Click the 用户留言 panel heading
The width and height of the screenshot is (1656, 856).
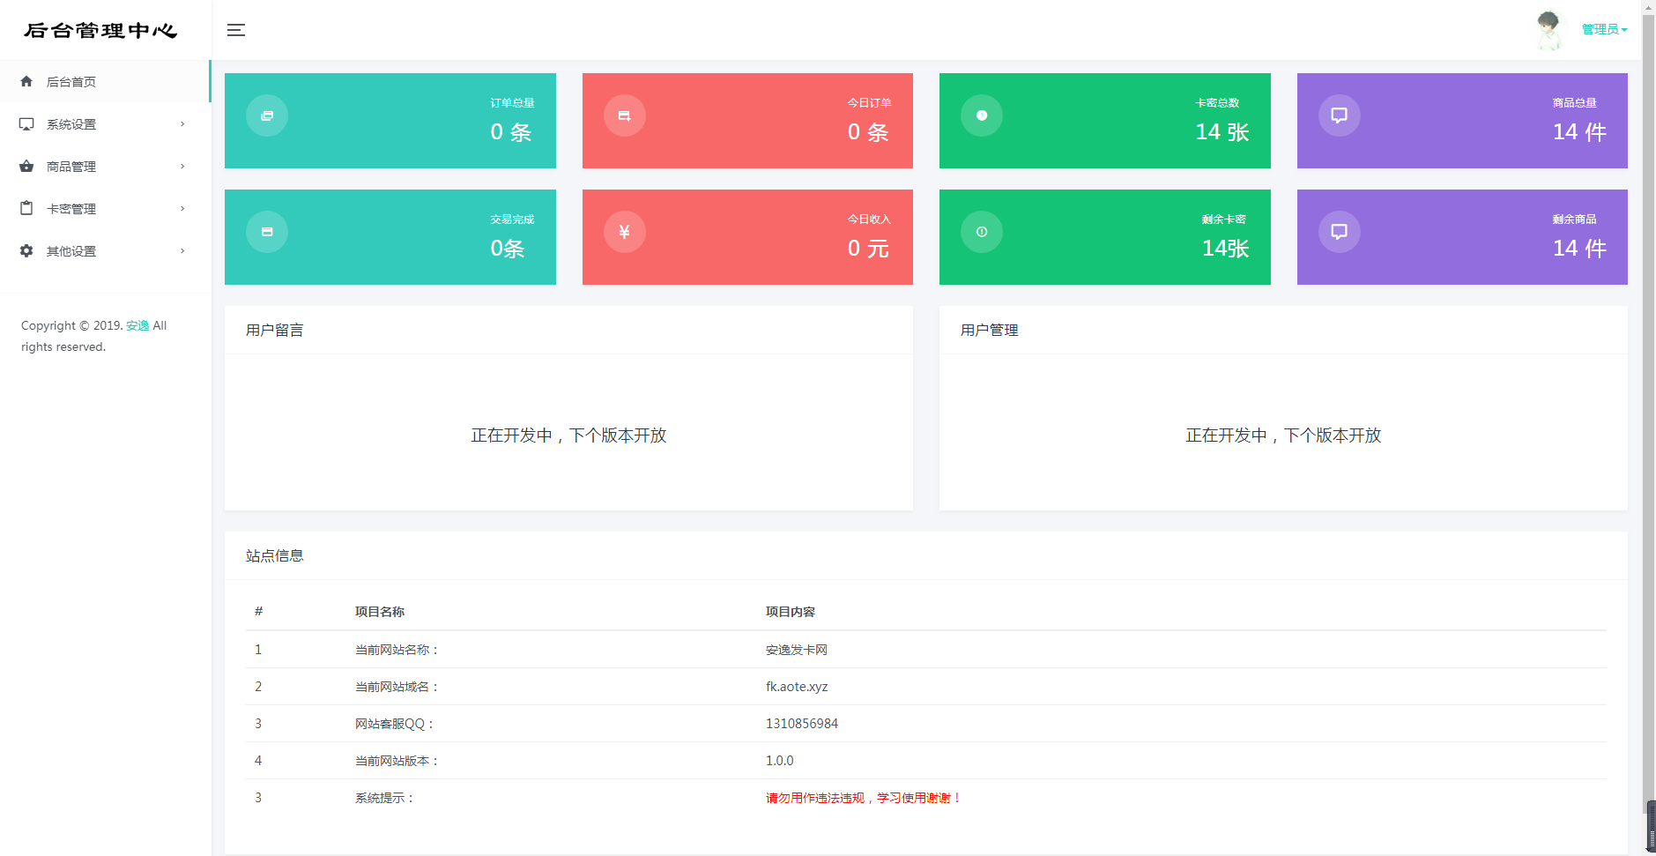pyautogui.click(x=275, y=330)
